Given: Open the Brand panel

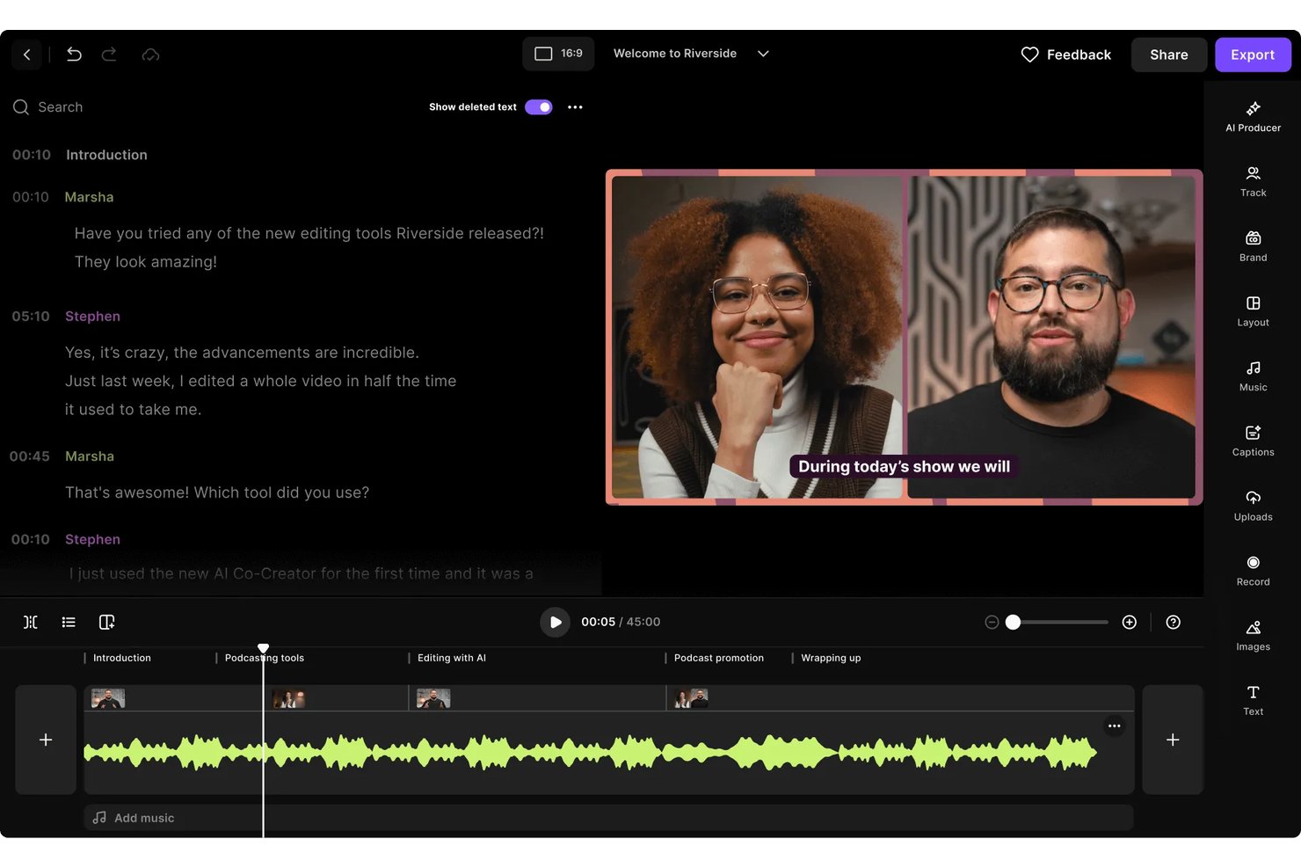Looking at the screenshot, I should pyautogui.click(x=1253, y=246).
